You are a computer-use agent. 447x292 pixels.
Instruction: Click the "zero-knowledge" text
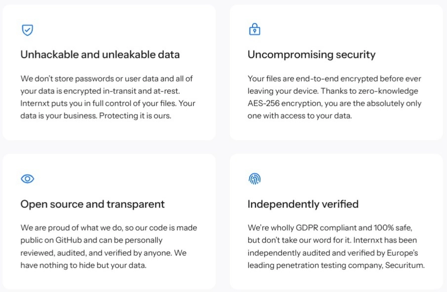pos(390,91)
